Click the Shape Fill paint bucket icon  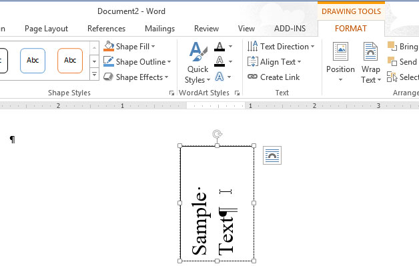[x=109, y=46]
